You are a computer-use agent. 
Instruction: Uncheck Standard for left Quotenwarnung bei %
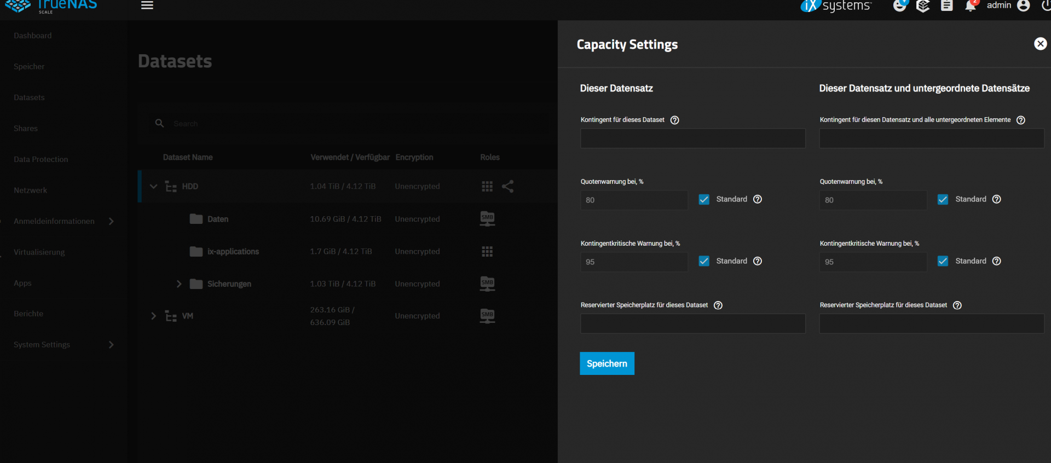[704, 200]
